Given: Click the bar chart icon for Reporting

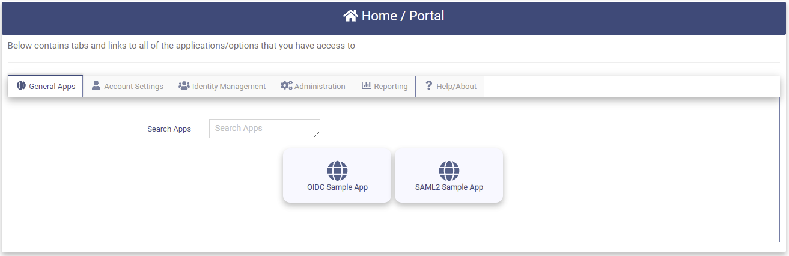Looking at the screenshot, I should (x=366, y=85).
